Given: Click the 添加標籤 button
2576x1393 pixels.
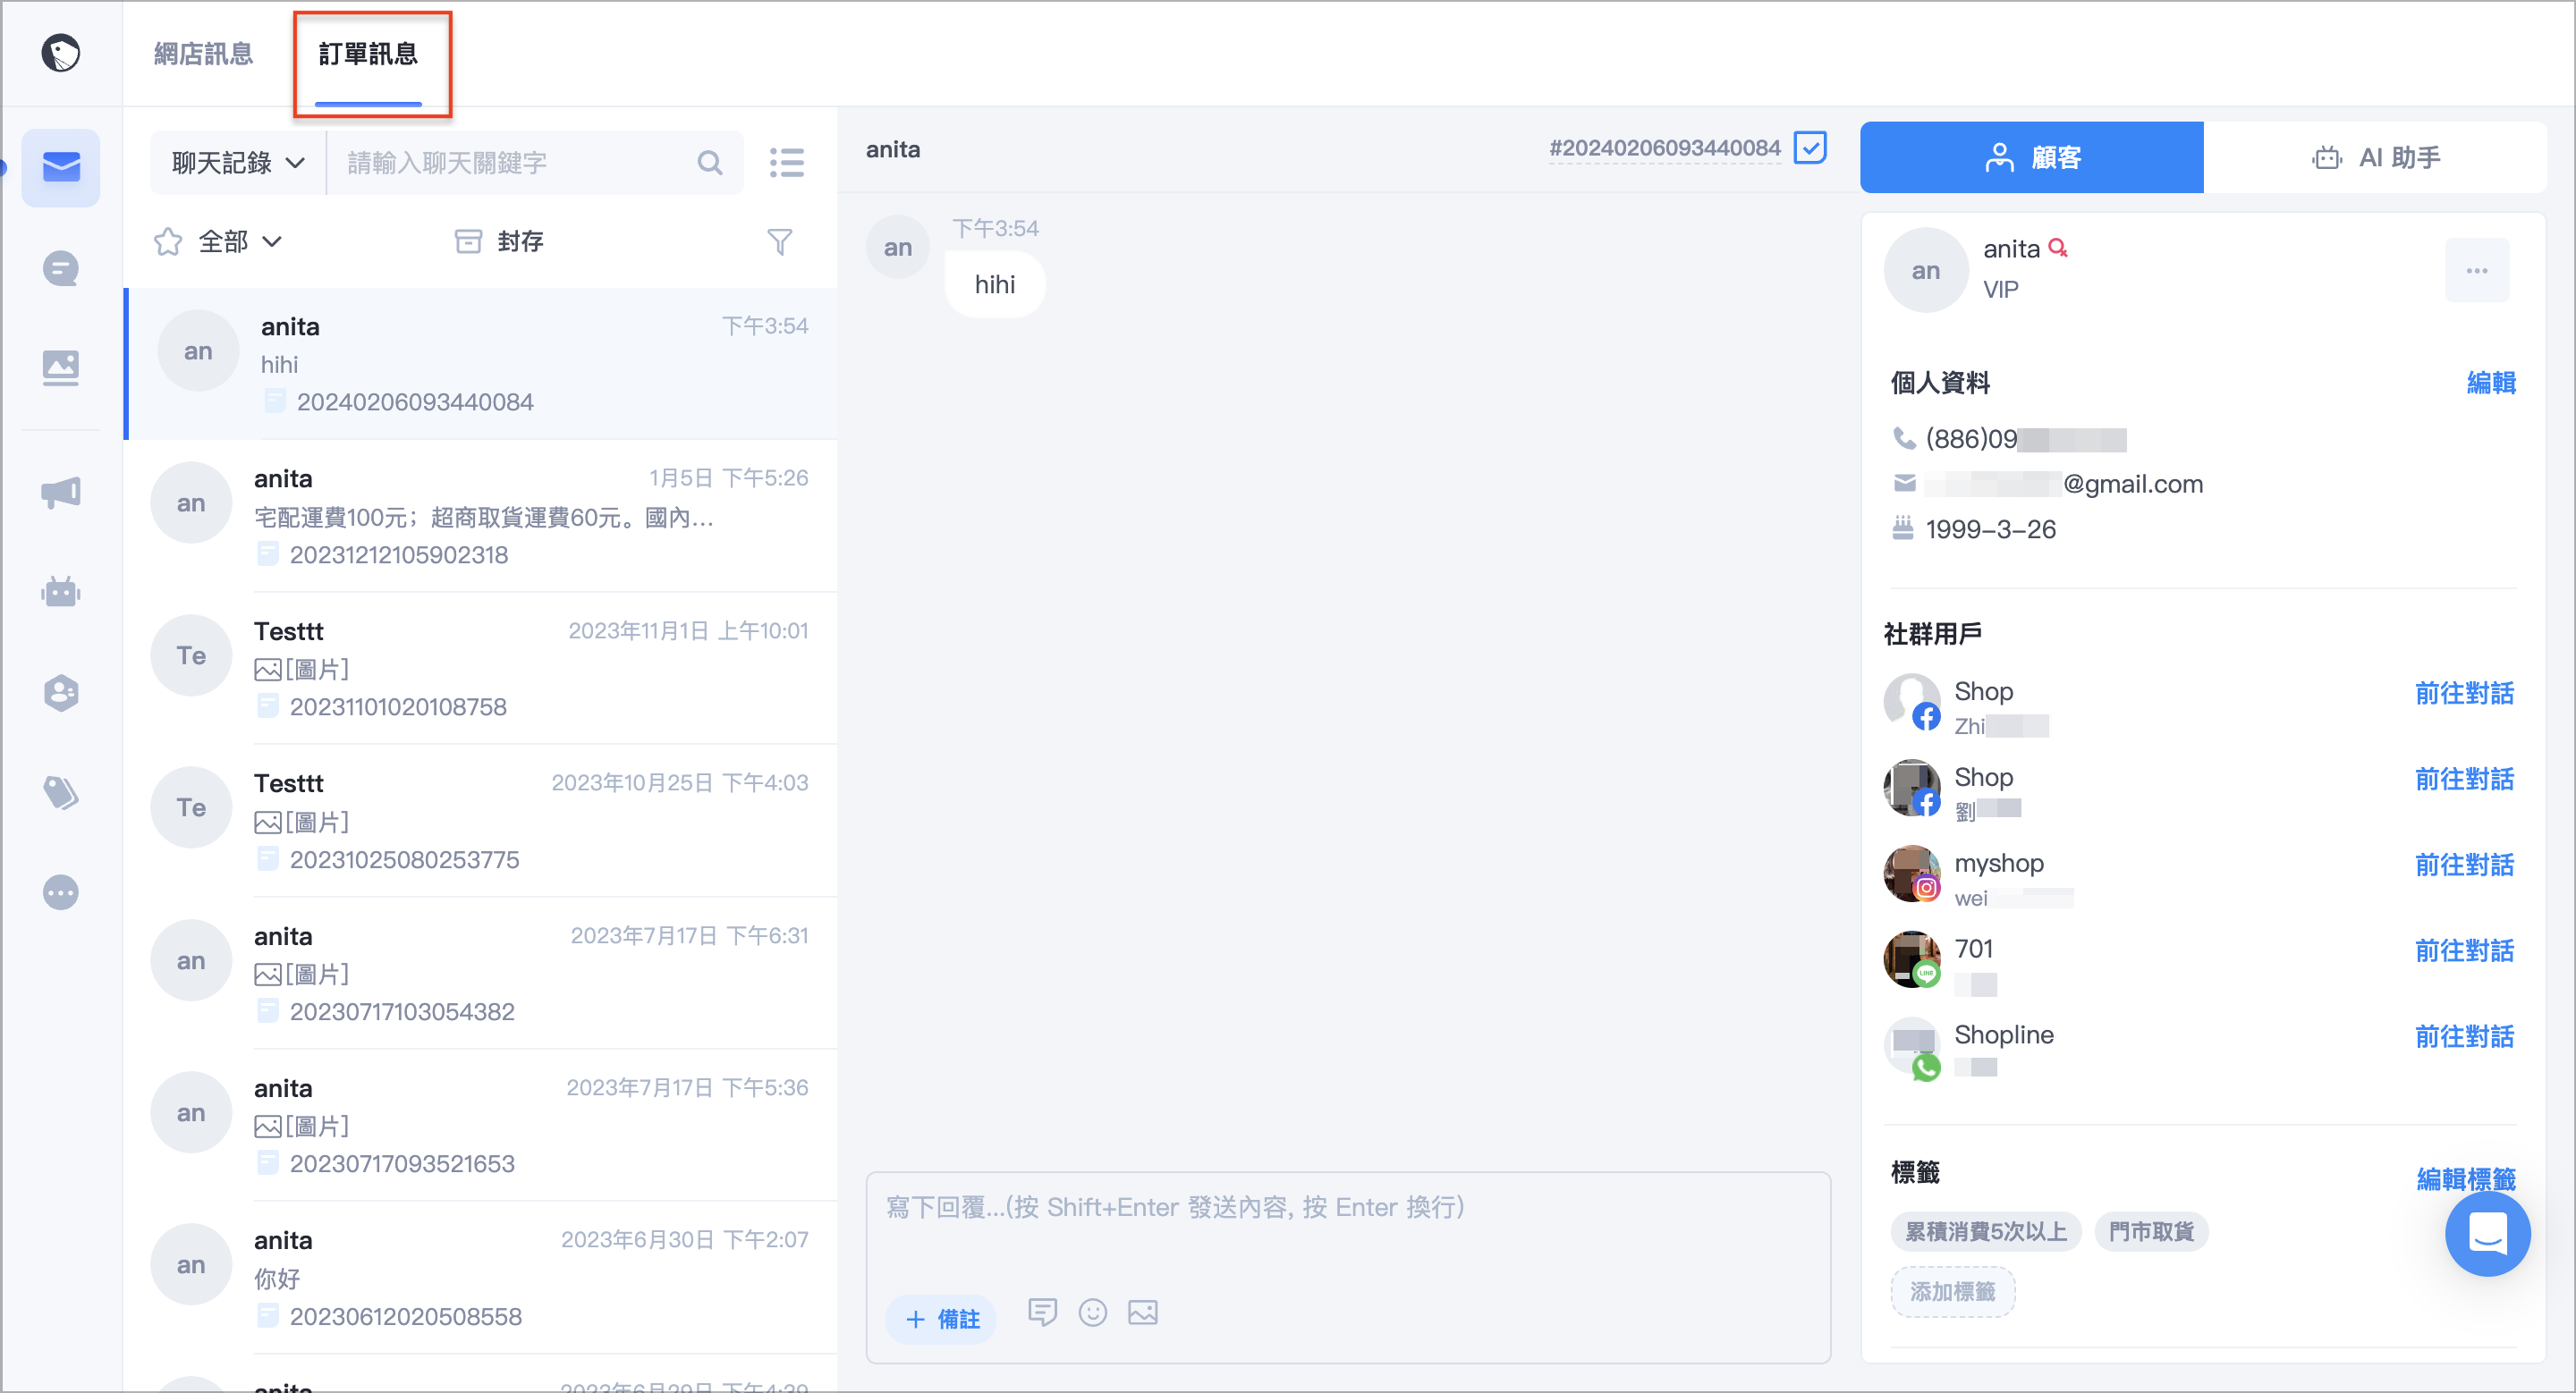Looking at the screenshot, I should (1952, 1292).
